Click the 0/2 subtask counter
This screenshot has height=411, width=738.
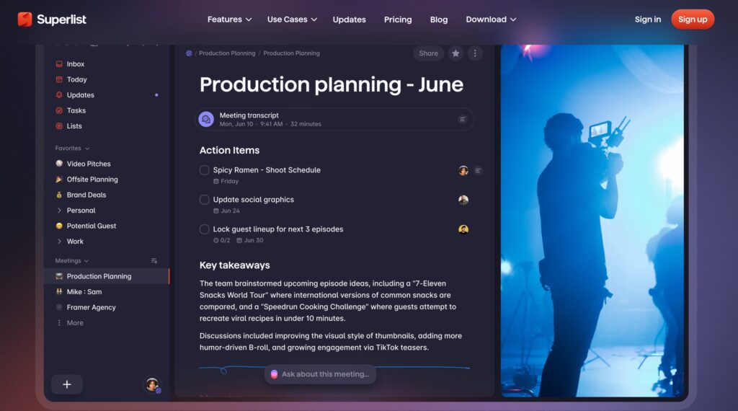click(x=222, y=241)
